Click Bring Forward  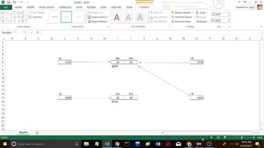182,13
